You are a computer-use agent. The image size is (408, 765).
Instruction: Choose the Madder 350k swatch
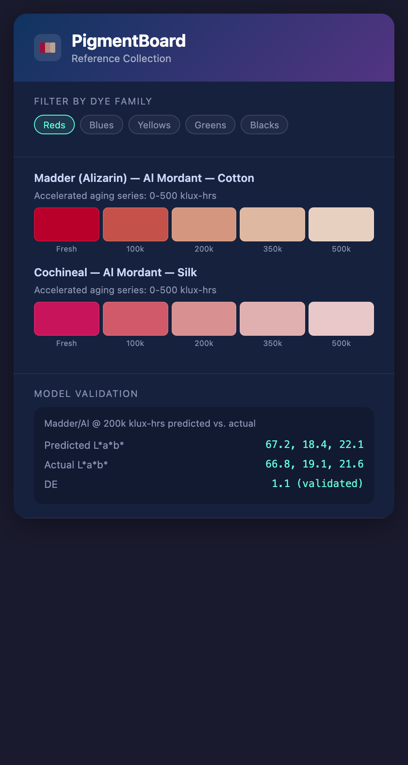pos(272,224)
